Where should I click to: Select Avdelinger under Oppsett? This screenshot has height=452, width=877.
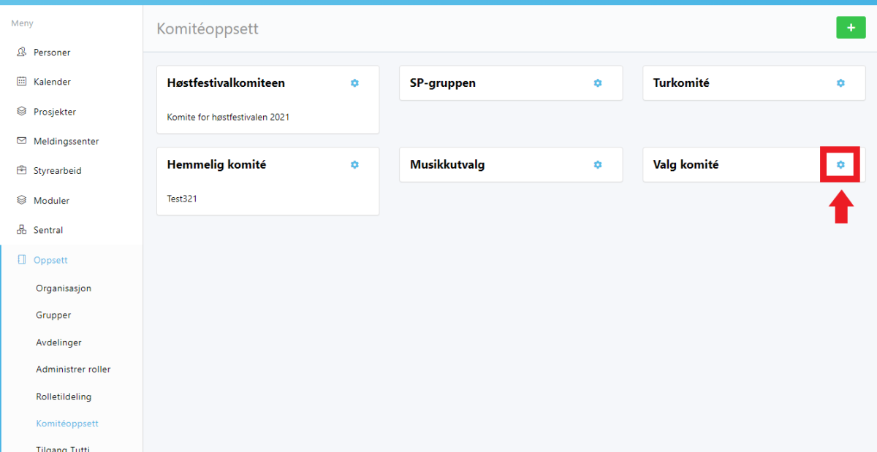[58, 342]
